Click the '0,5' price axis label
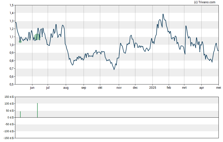223x142 pixels. pyautogui.click(x=12, y=84)
